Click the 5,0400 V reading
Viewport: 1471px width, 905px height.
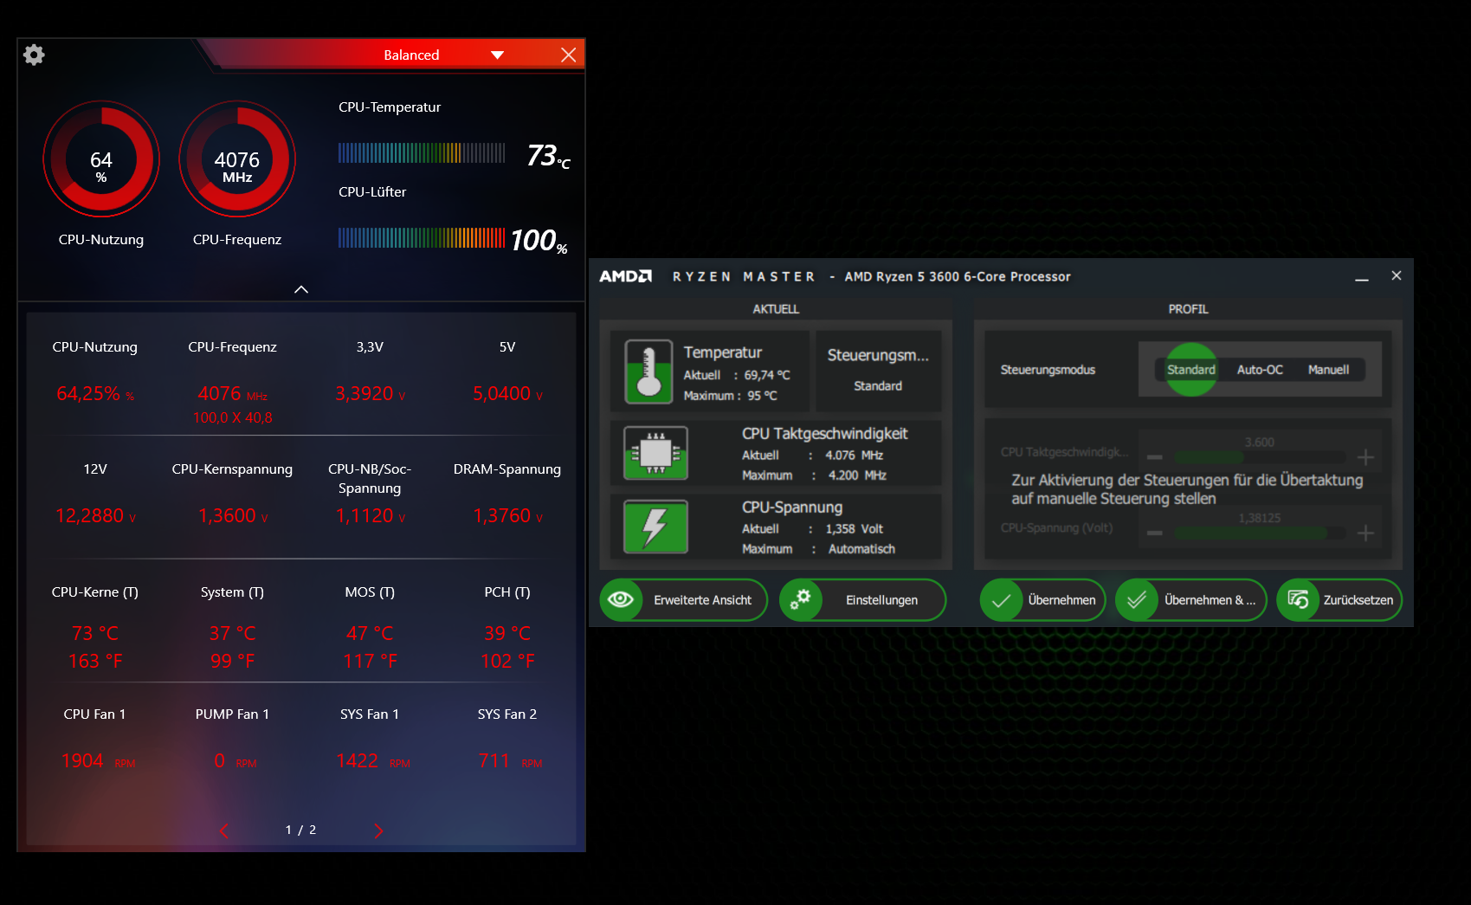click(508, 394)
